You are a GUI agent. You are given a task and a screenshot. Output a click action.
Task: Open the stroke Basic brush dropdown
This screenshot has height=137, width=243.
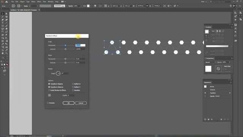tap(66, 6)
